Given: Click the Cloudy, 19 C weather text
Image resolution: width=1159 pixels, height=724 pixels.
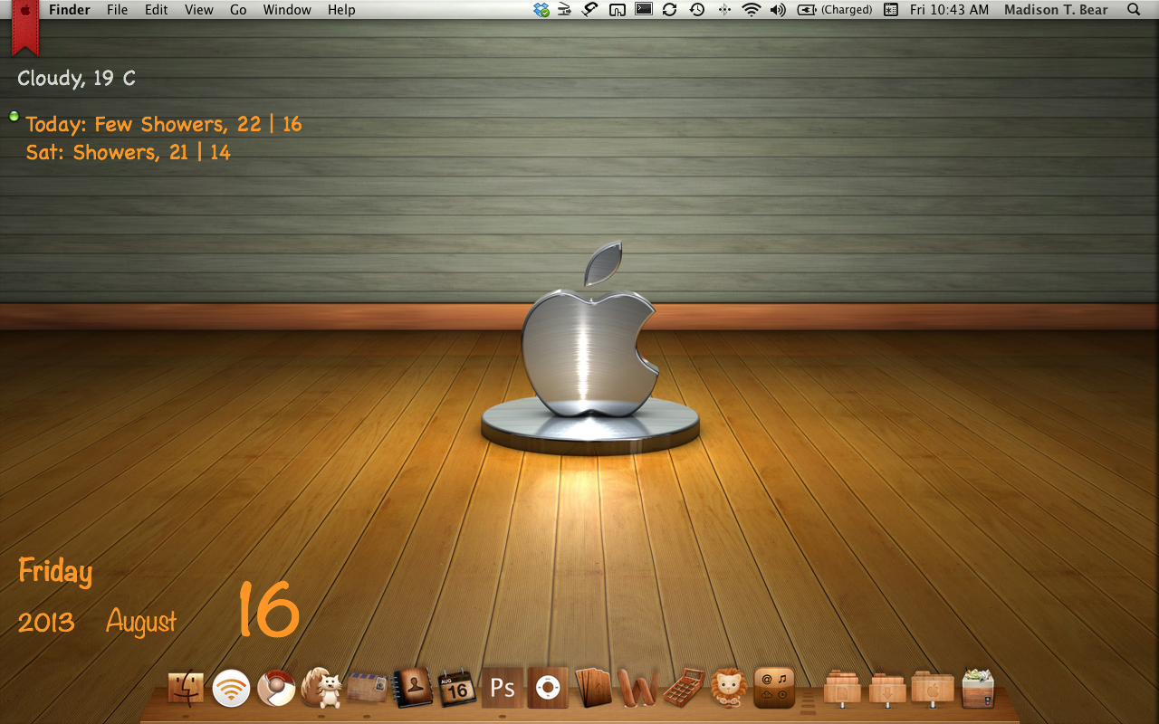Looking at the screenshot, I should click(x=76, y=79).
